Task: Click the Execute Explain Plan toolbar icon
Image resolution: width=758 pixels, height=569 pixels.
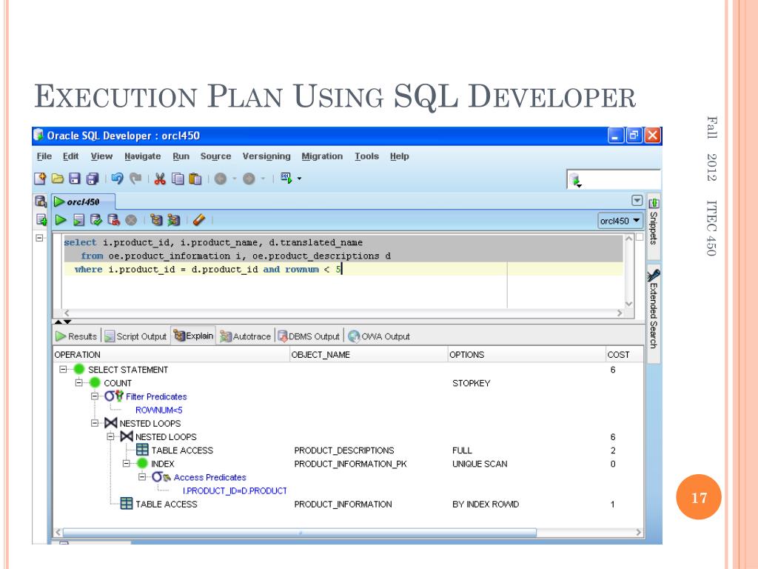Action: tap(156, 220)
